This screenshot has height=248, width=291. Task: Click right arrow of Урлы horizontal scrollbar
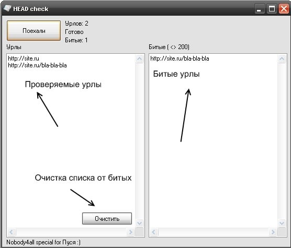click(x=130, y=232)
